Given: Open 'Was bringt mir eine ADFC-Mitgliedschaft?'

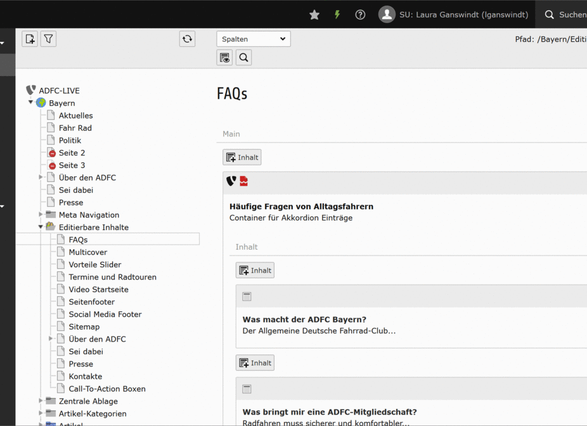Looking at the screenshot, I should pyautogui.click(x=330, y=411).
